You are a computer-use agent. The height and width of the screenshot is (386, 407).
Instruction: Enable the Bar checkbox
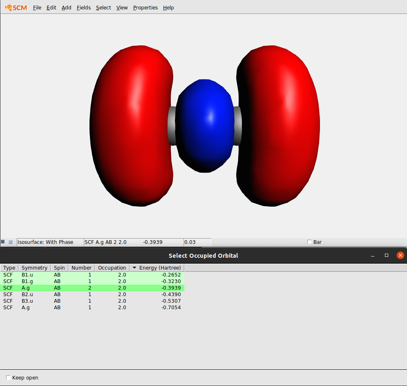point(309,242)
